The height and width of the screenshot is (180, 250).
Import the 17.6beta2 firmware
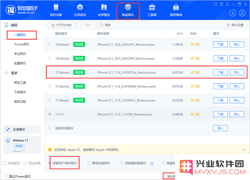click(x=237, y=100)
